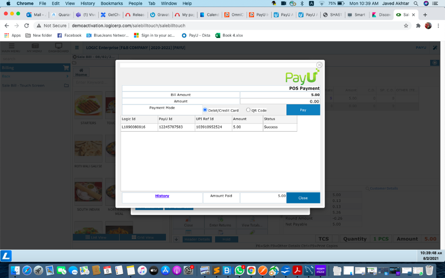Select PayU Id cell 12245787583

click(176, 127)
